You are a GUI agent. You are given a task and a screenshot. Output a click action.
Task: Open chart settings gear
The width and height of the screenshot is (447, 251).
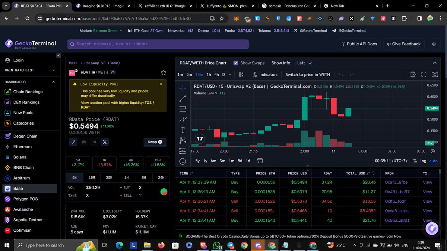(x=413, y=74)
